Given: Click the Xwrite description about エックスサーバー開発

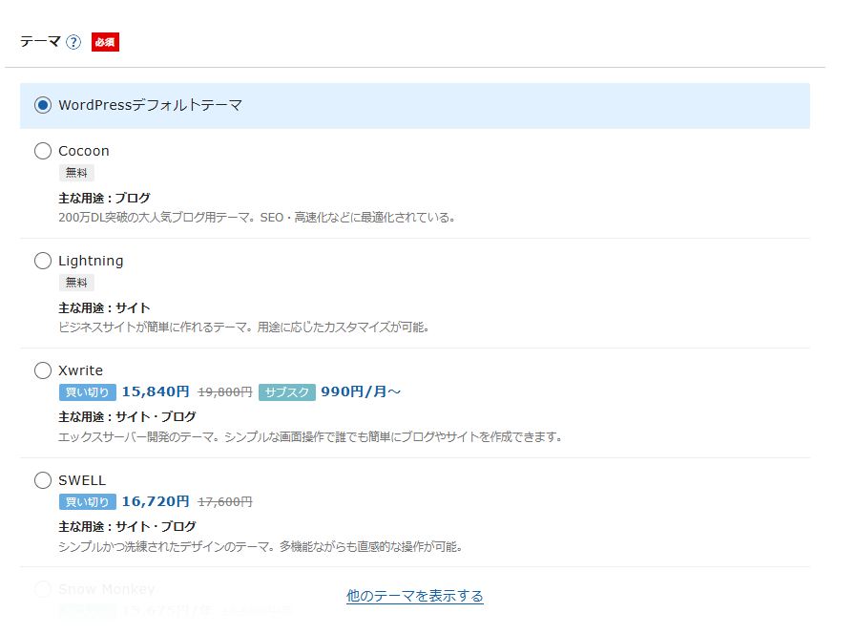Looking at the screenshot, I should coord(310,437).
